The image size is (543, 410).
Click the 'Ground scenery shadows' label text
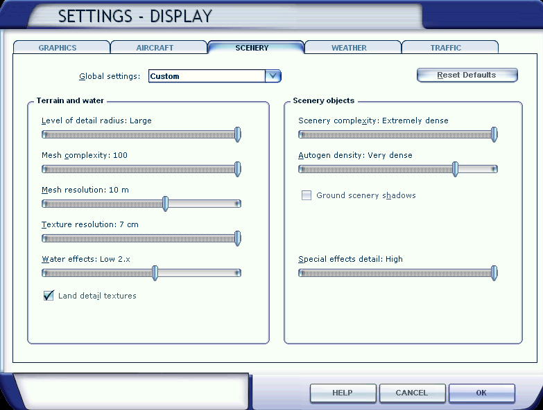pyautogui.click(x=366, y=195)
